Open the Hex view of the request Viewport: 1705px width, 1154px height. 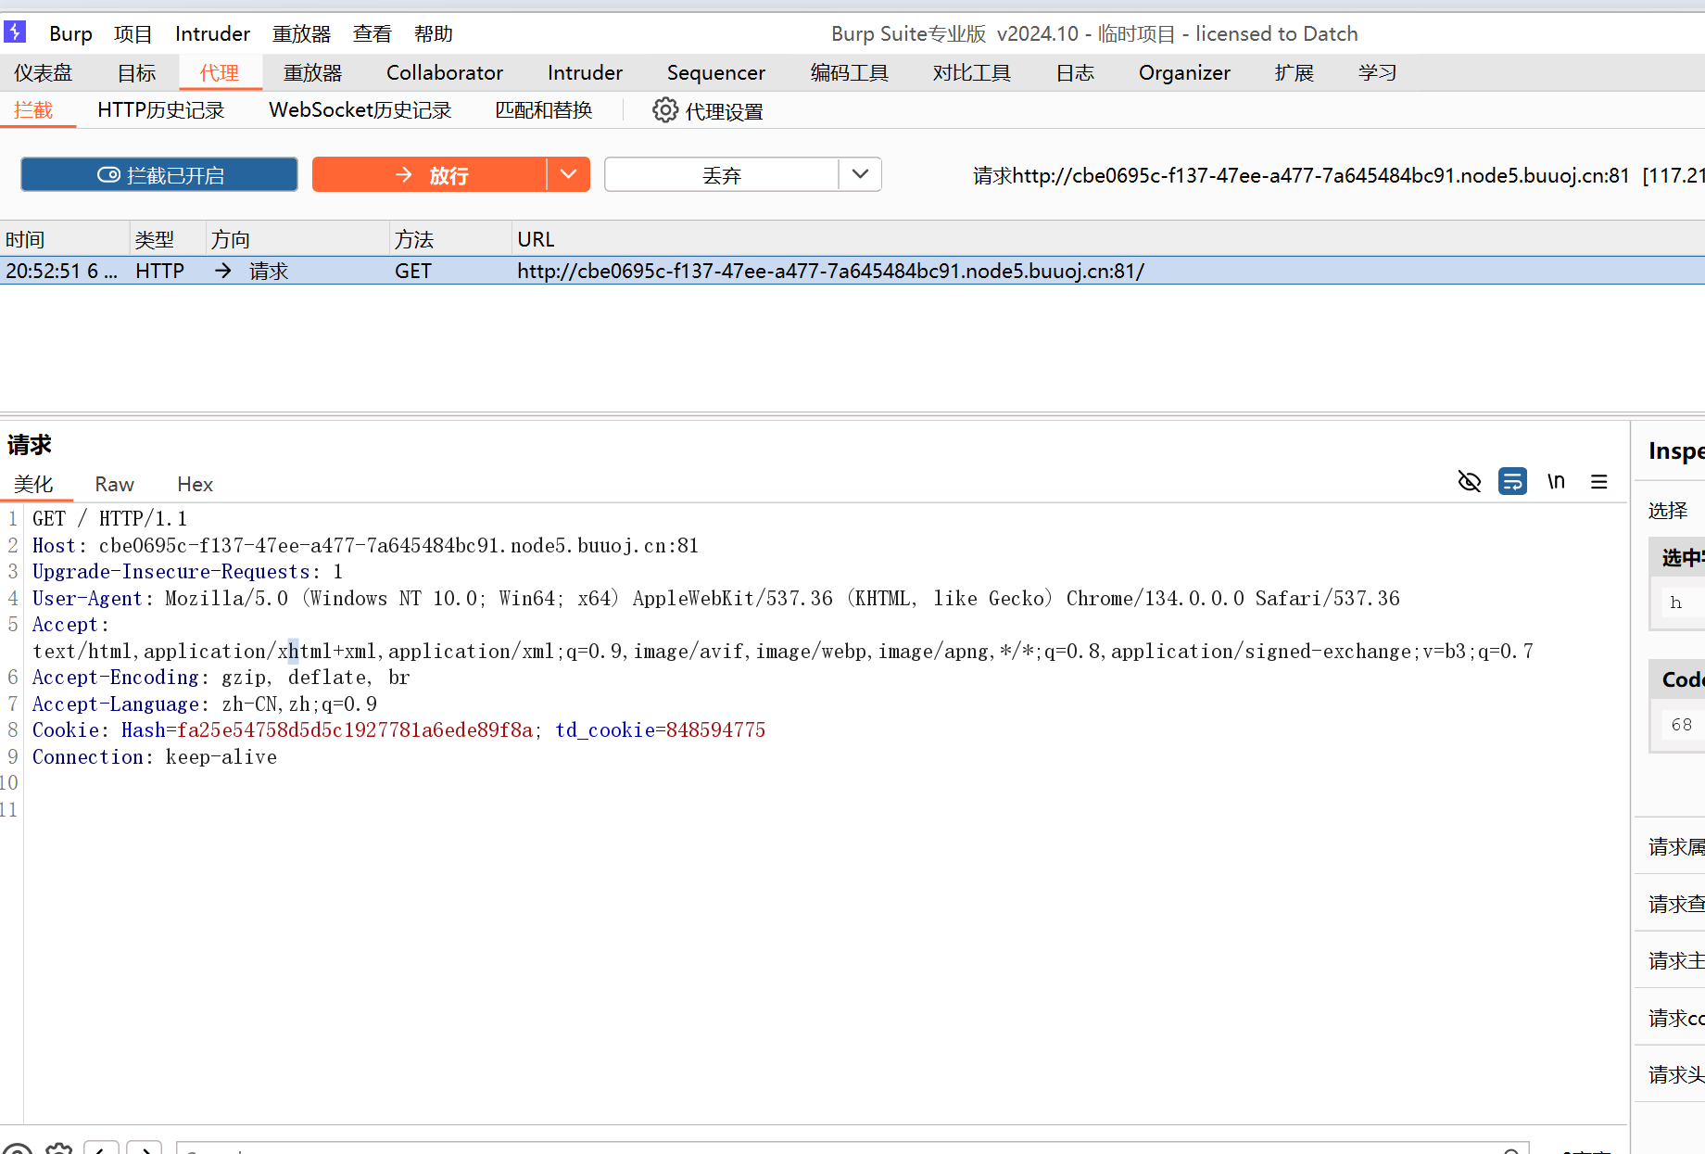pos(195,484)
